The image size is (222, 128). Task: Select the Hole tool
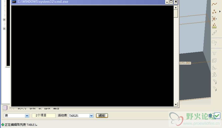point(214,54)
